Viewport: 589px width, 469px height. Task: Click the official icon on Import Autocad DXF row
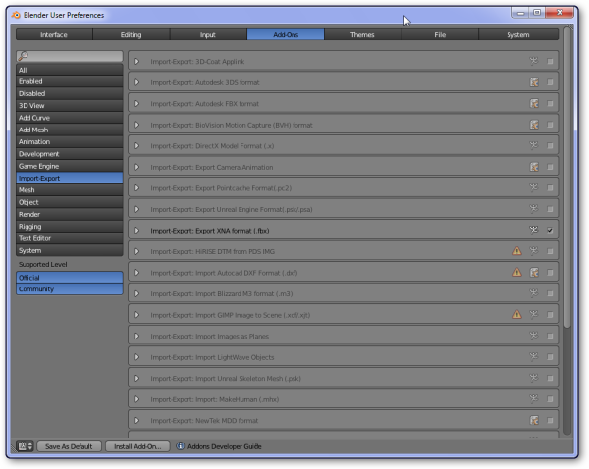[x=534, y=272]
